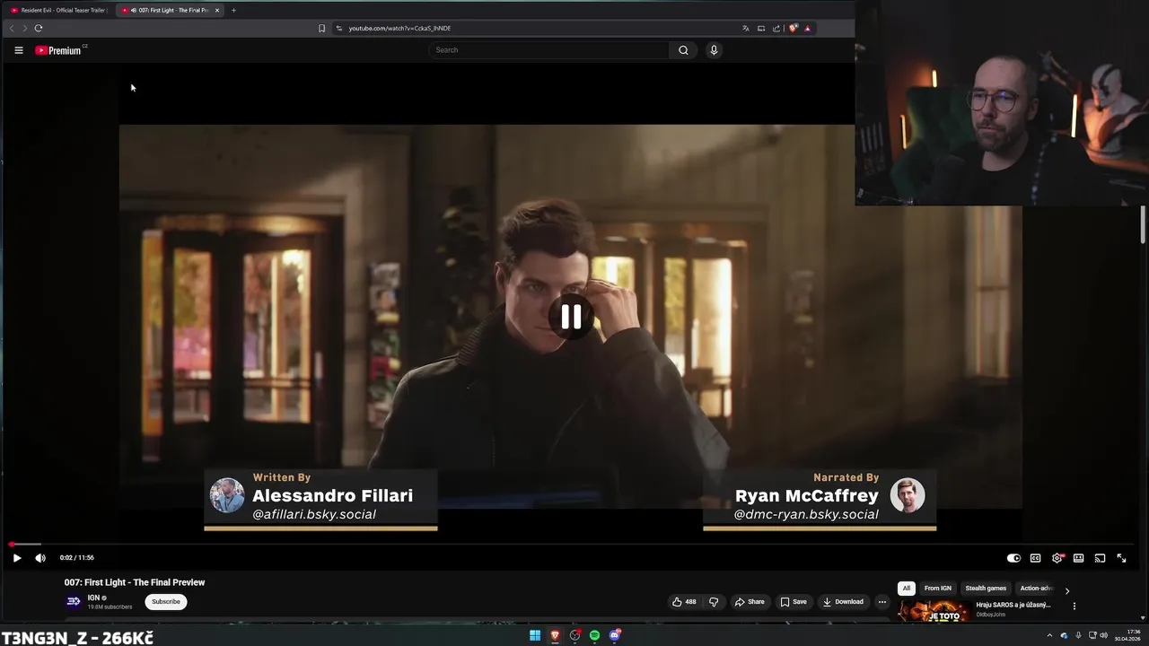The image size is (1149, 646).
Task: Select the Action-adventure chip
Action: 1036,589
